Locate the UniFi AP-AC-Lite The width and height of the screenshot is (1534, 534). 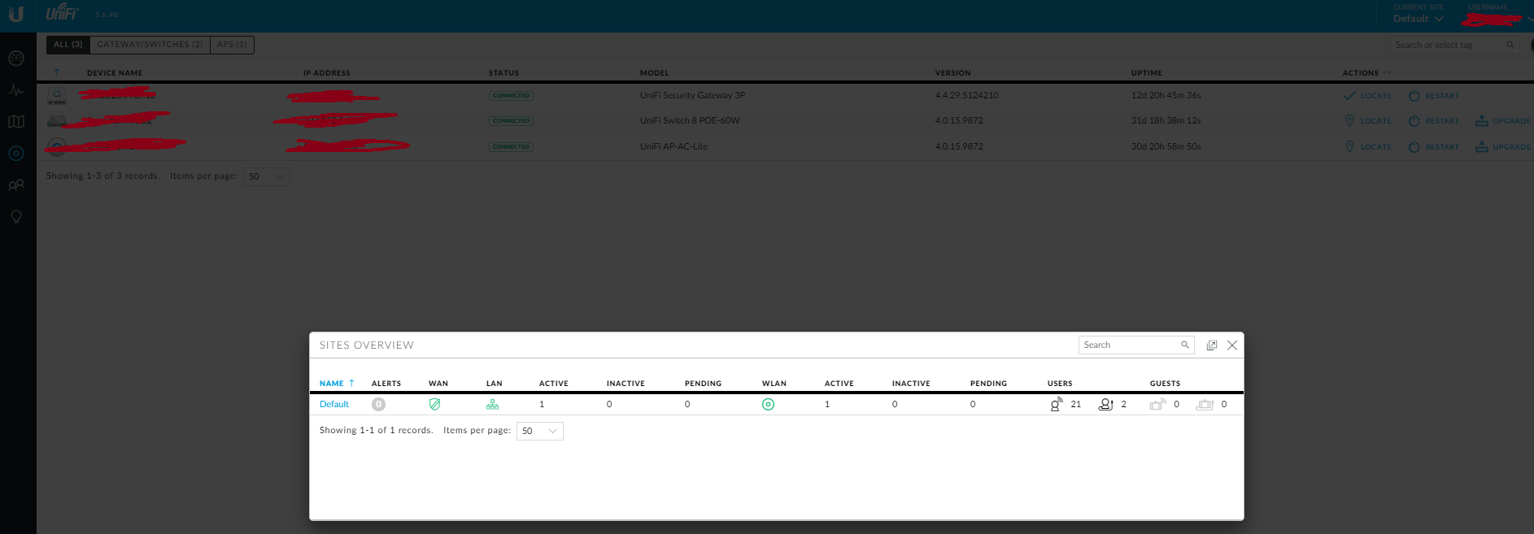(x=1367, y=147)
